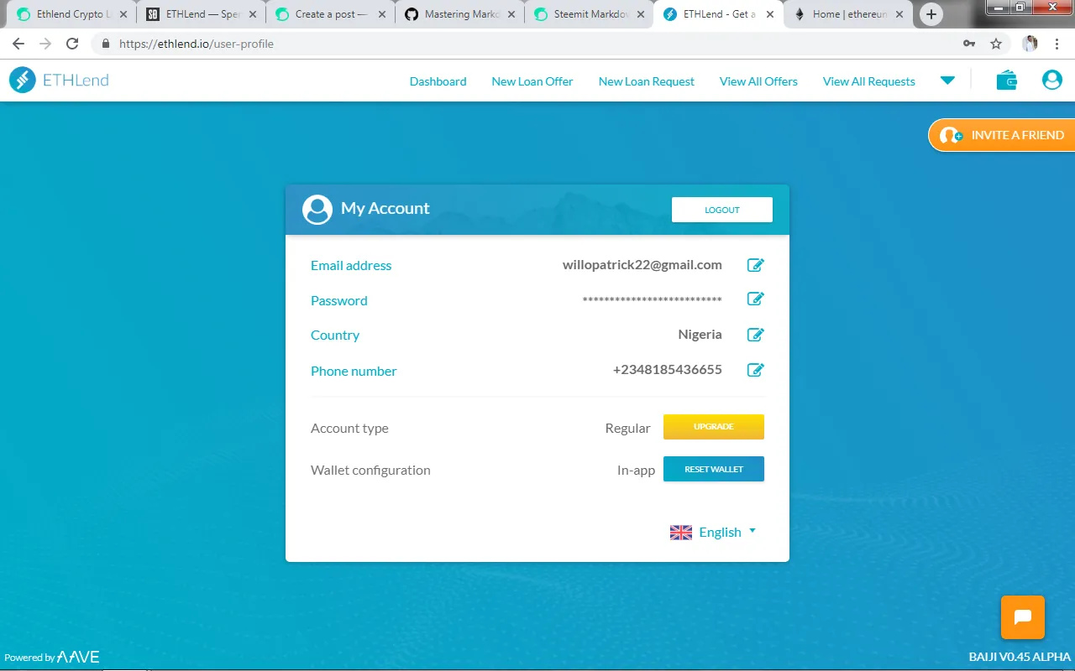1075x671 pixels.
Task: Click the LOGOUT button
Action: tap(722, 210)
